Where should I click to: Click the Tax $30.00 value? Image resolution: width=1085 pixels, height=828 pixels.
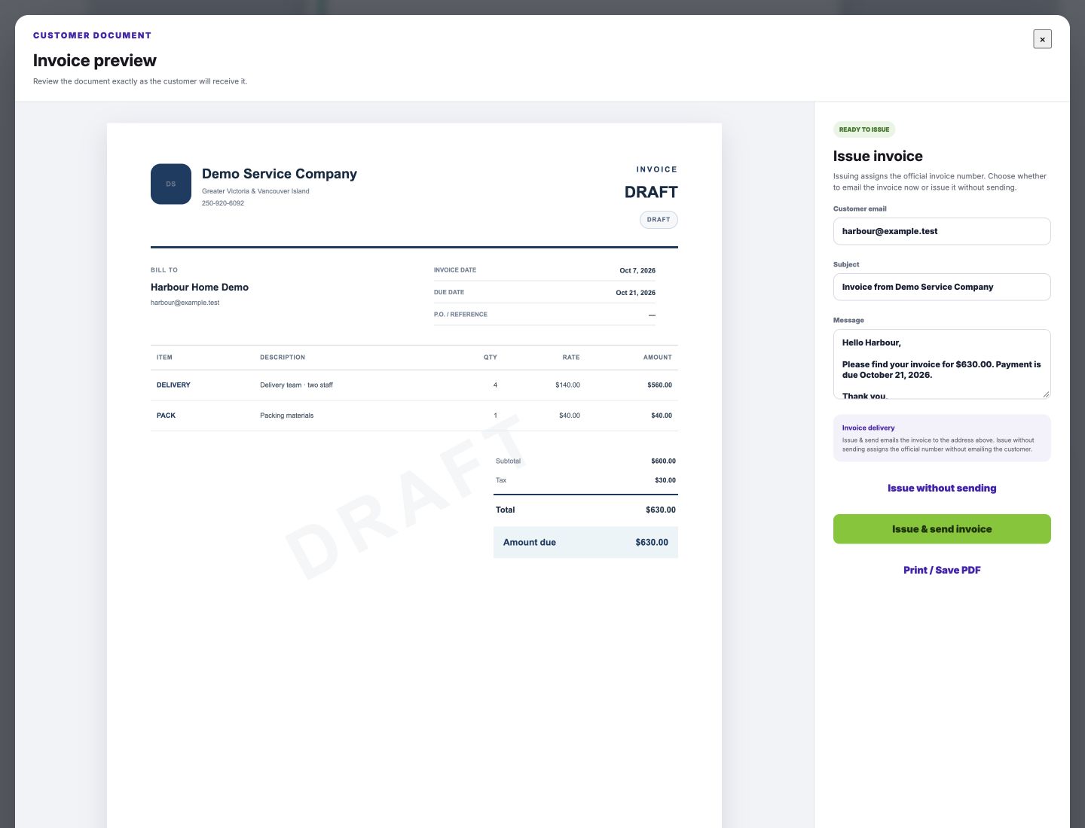pos(665,480)
